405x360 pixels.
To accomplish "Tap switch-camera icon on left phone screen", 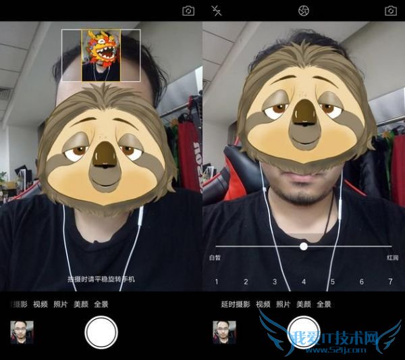I will [x=188, y=11].
